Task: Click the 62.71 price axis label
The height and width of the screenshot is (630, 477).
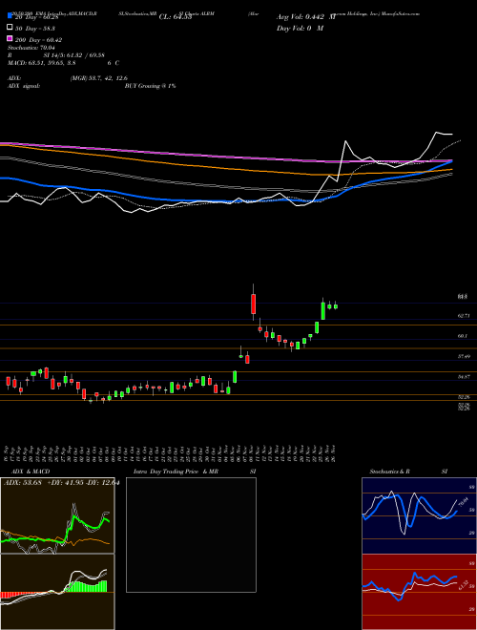Action: click(464, 316)
